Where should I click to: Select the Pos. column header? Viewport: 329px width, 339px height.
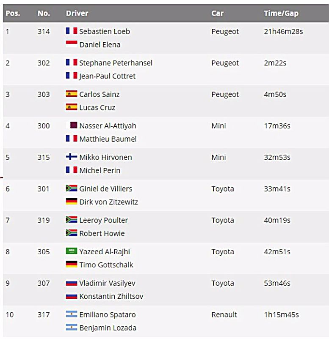tap(13, 13)
